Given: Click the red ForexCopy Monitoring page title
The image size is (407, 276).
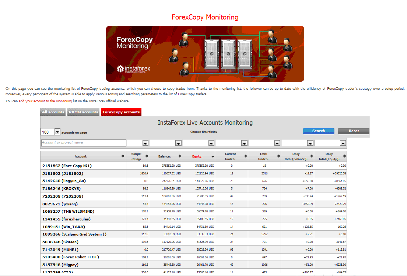Looking at the screenshot, I should pos(205,17).
